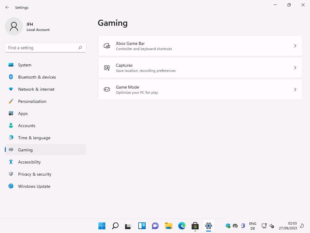
Task: Click the Bluetooth icon in sidebar
Action: 11,77
